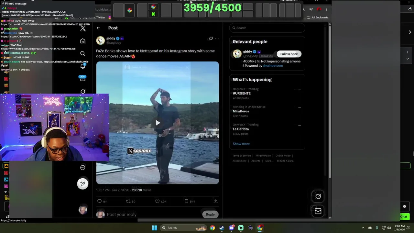414x233 pixels.
Task: Collapse right panel down chevron
Action: 408,59
